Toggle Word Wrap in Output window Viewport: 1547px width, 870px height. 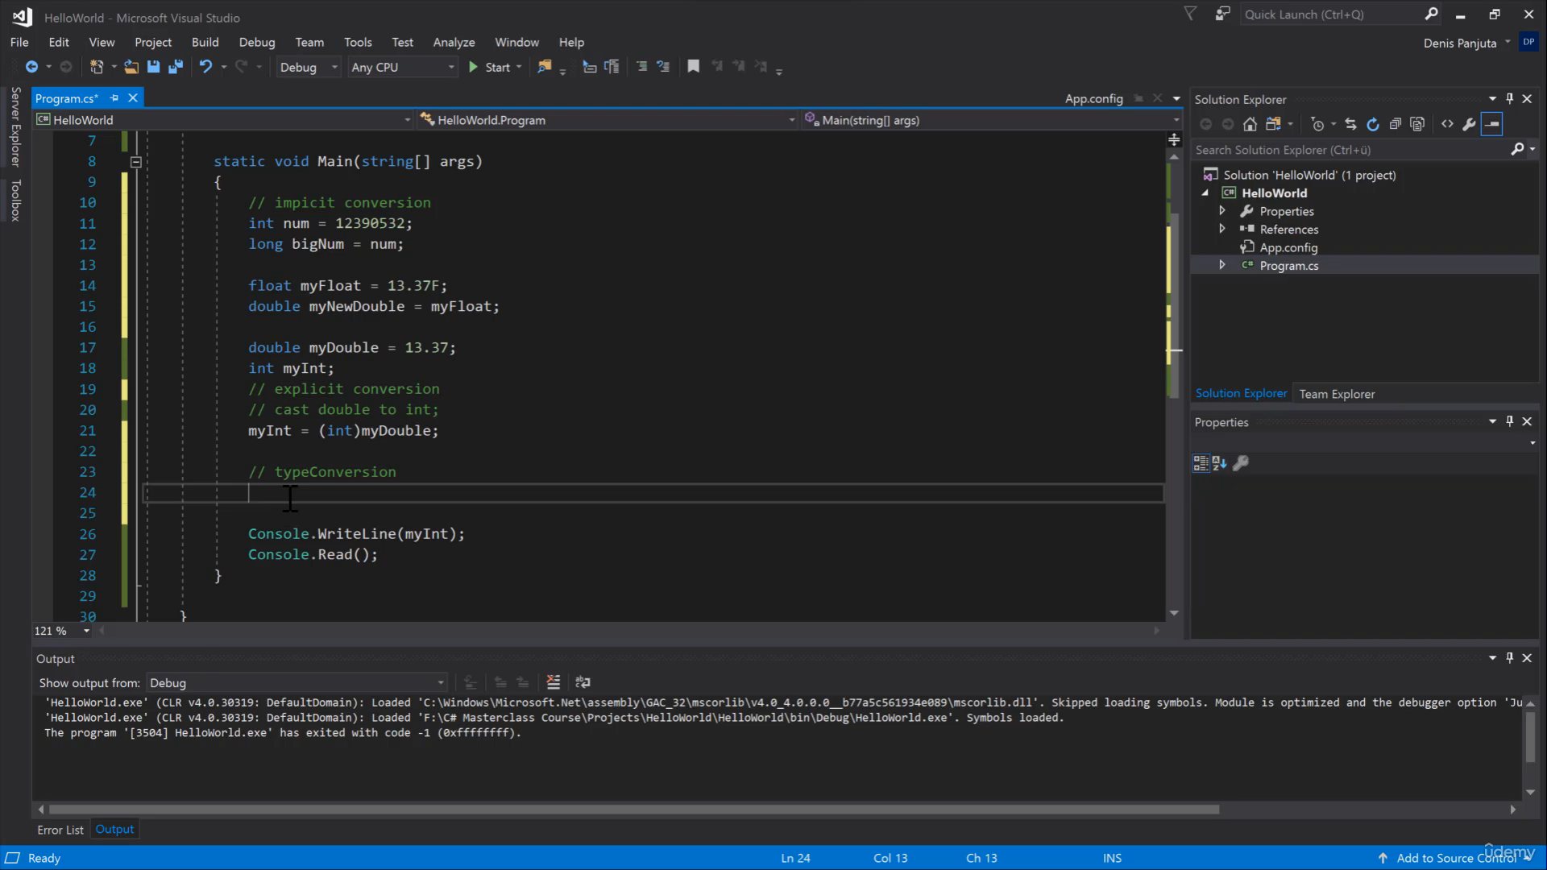tap(583, 682)
